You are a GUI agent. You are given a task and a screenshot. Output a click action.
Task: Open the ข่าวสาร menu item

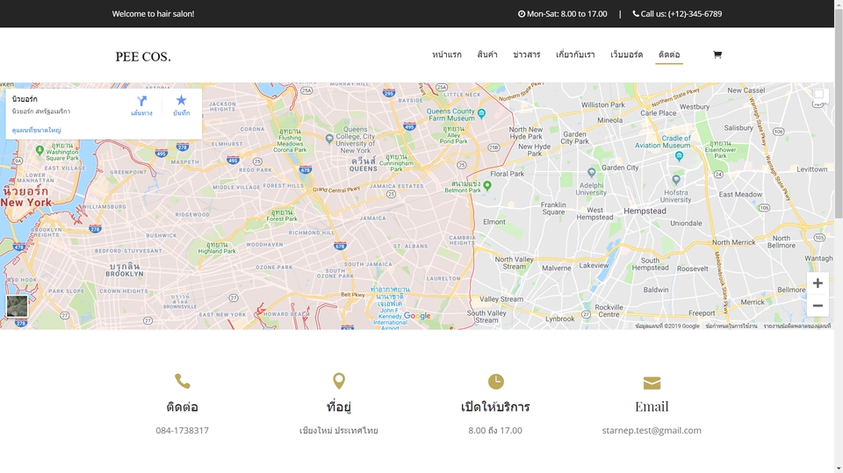coord(527,54)
